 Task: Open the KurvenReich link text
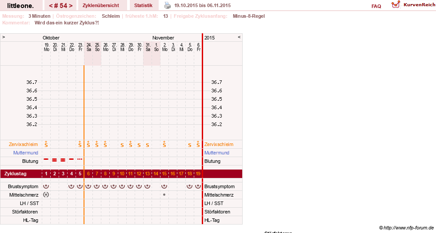click(x=419, y=5)
